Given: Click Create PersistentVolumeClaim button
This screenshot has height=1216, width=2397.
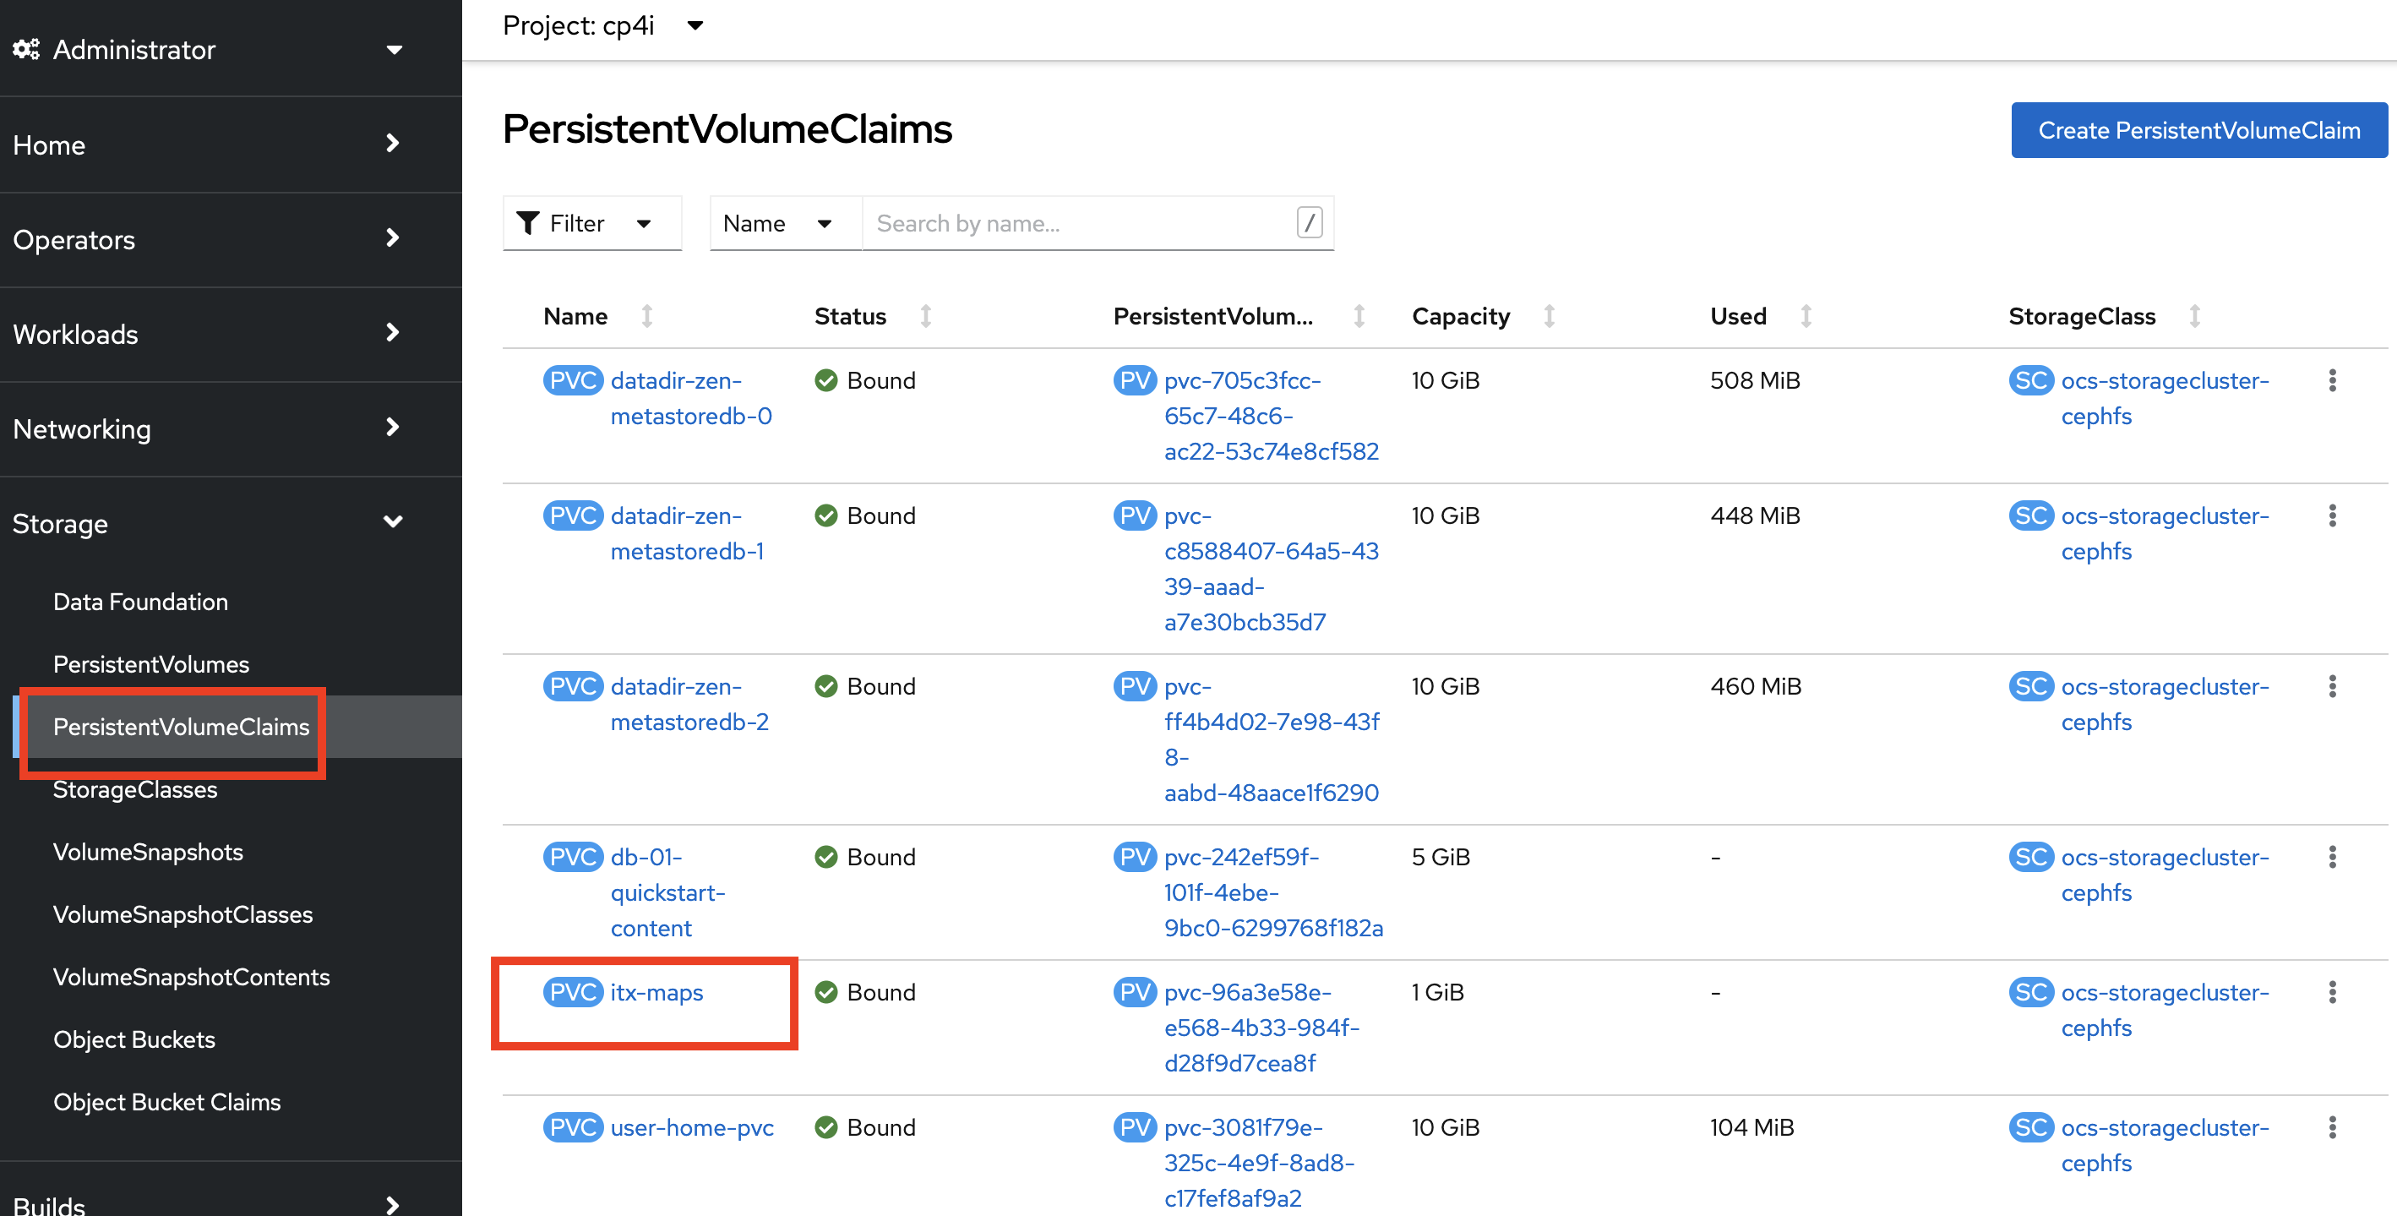Looking at the screenshot, I should (2198, 130).
